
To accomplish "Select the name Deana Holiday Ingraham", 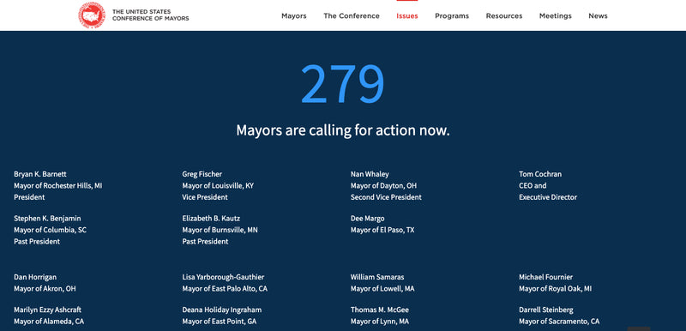I will (222, 310).
